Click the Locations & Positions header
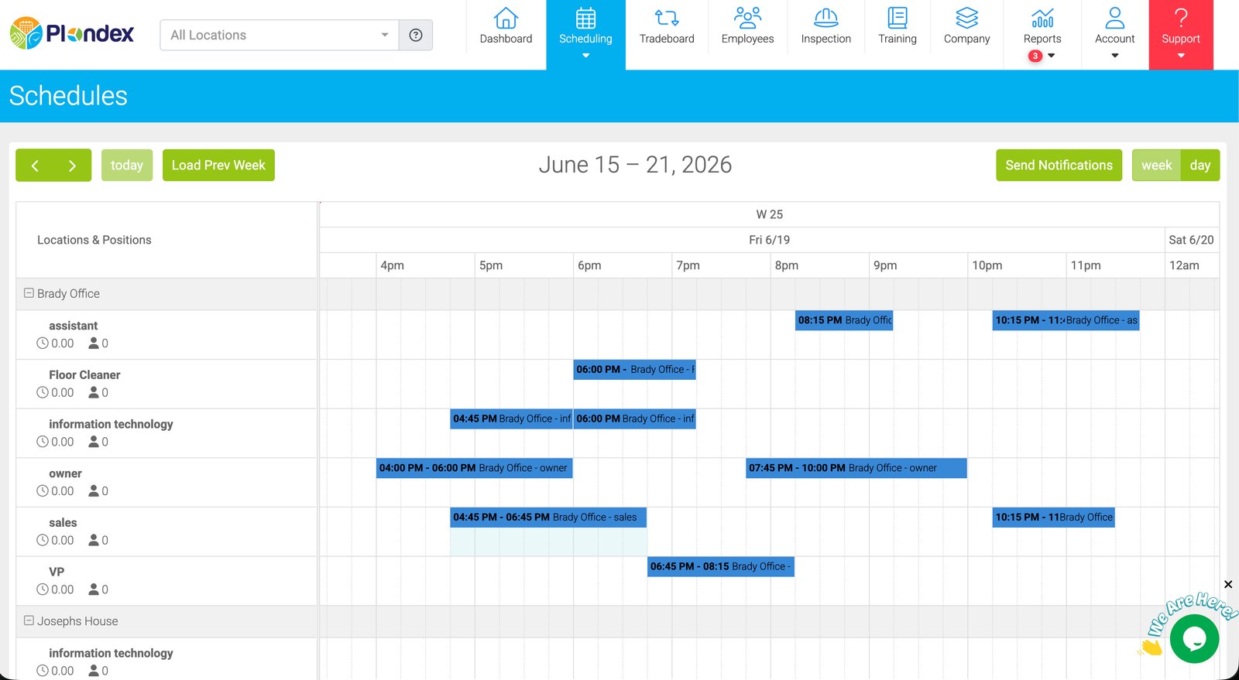Image resolution: width=1239 pixels, height=680 pixels. pyautogui.click(x=94, y=240)
